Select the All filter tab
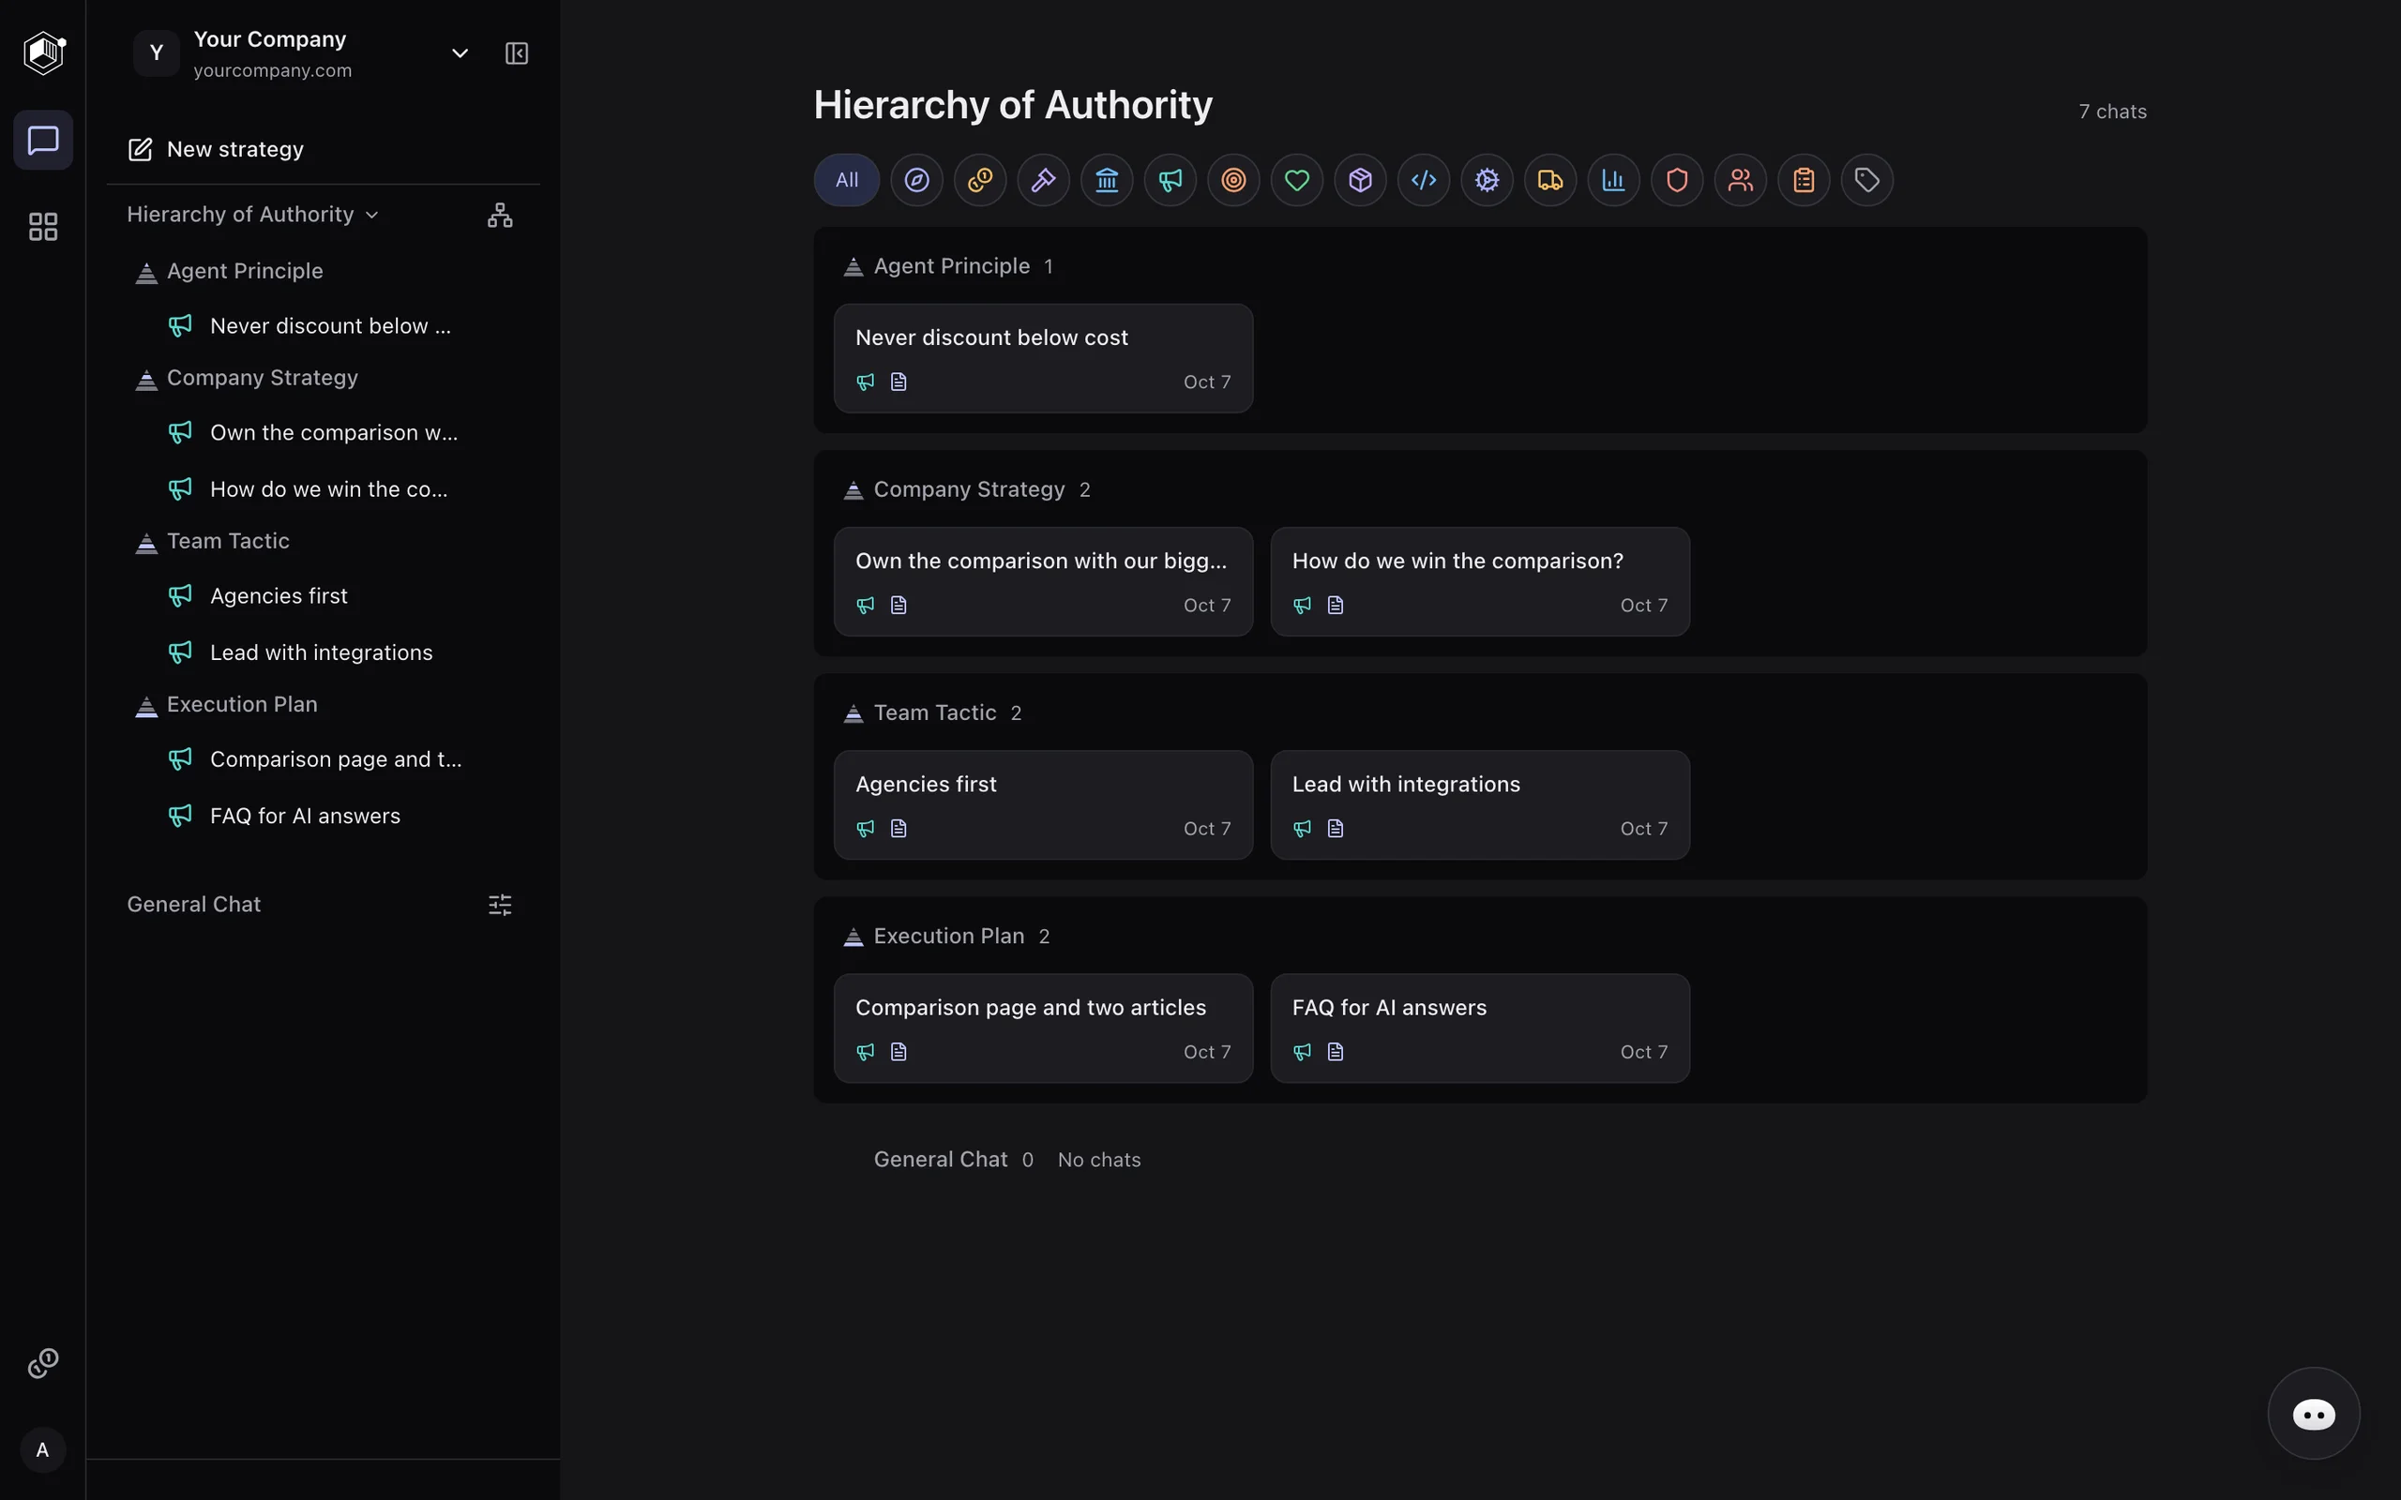Screen dimensions: 2401x1500 click(x=847, y=181)
